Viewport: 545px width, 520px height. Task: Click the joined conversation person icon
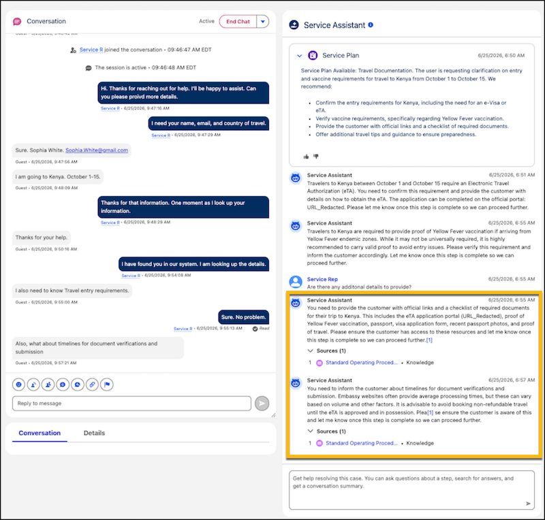(73, 50)
